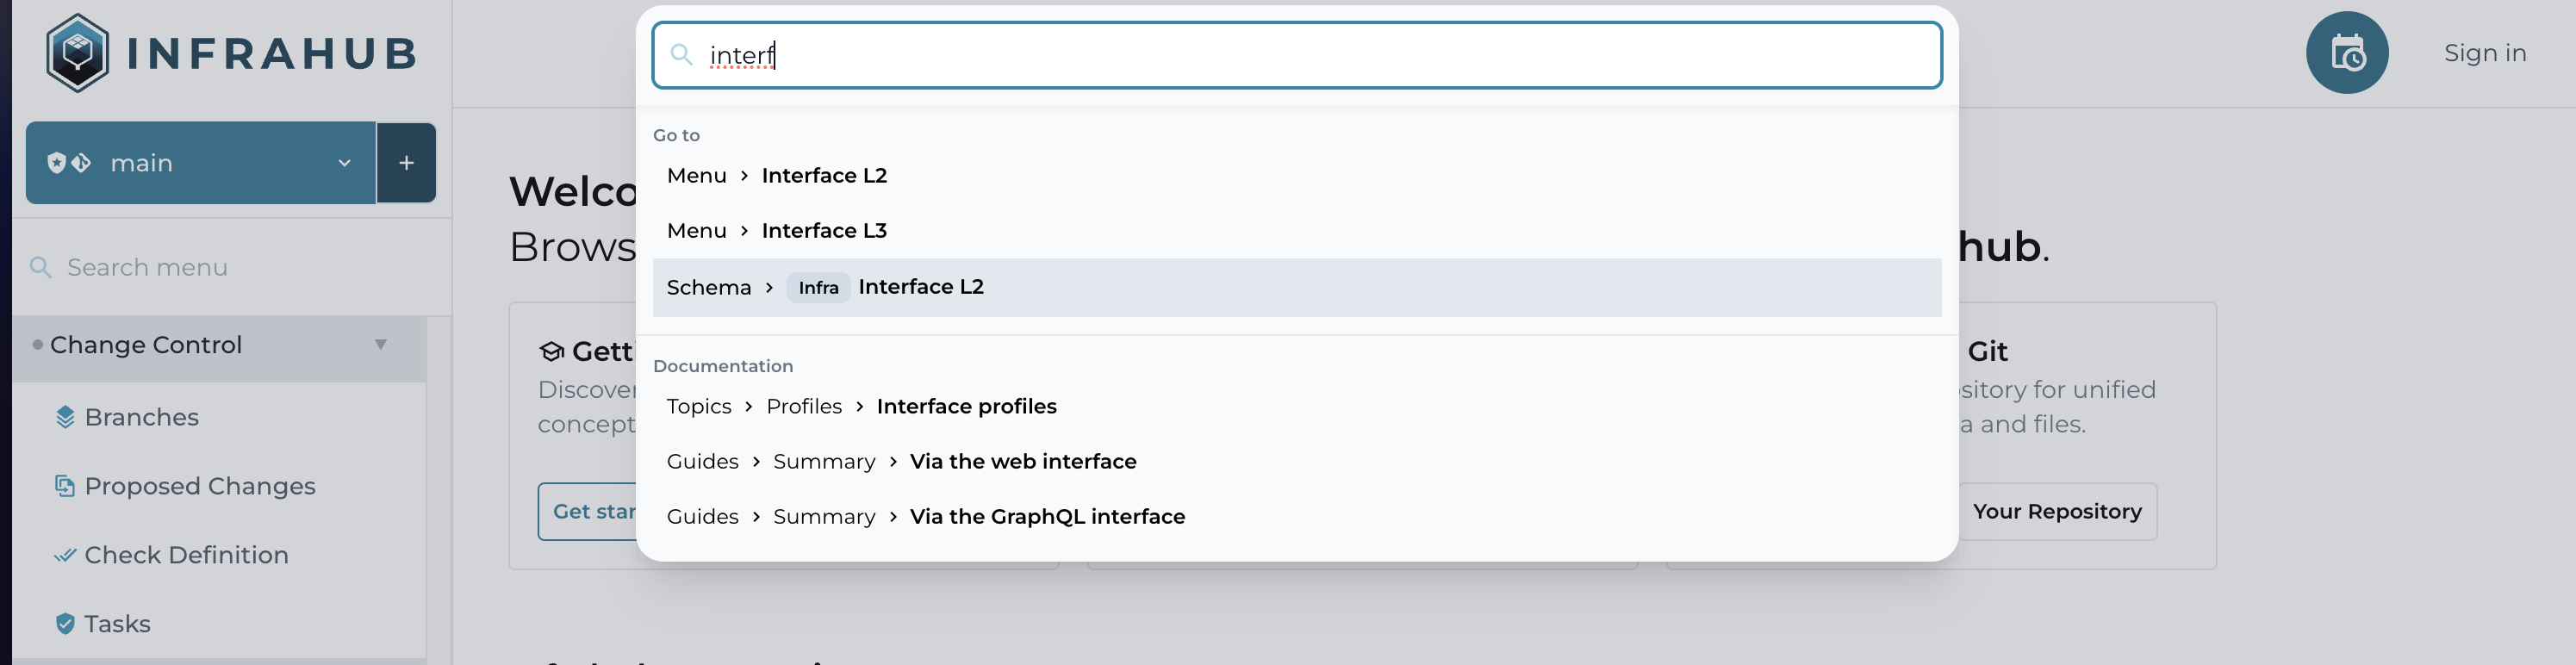The height and width of the screenshot is (665, 2576).
Task: Open Branches from the sidebar
Action: [141, 417]
